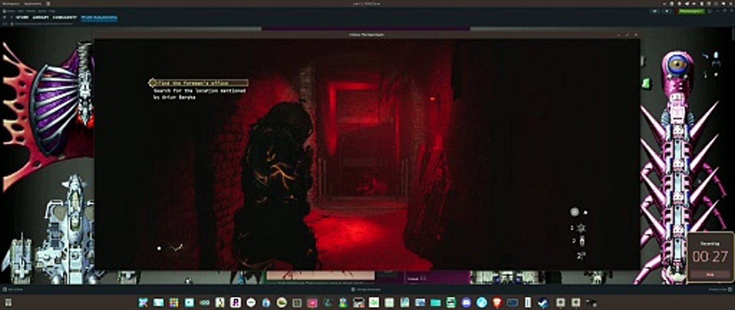The width and height of the screenshot is (735, 310).
Task: Open Steam notifications bell
Action: click(667, 11)
